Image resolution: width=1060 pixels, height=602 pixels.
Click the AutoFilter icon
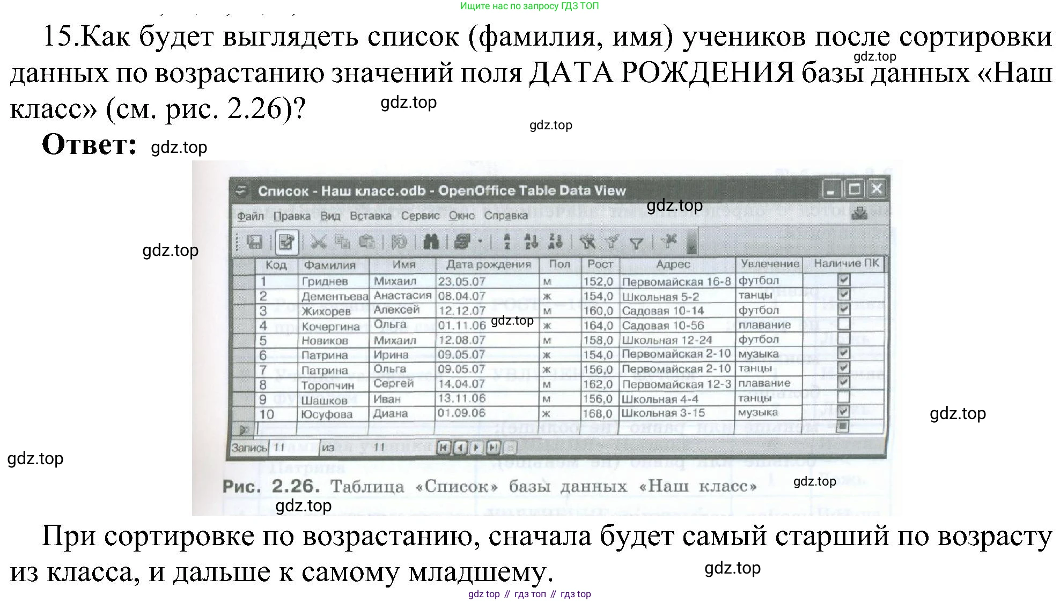pyautogui.click(x=588, y=242)
